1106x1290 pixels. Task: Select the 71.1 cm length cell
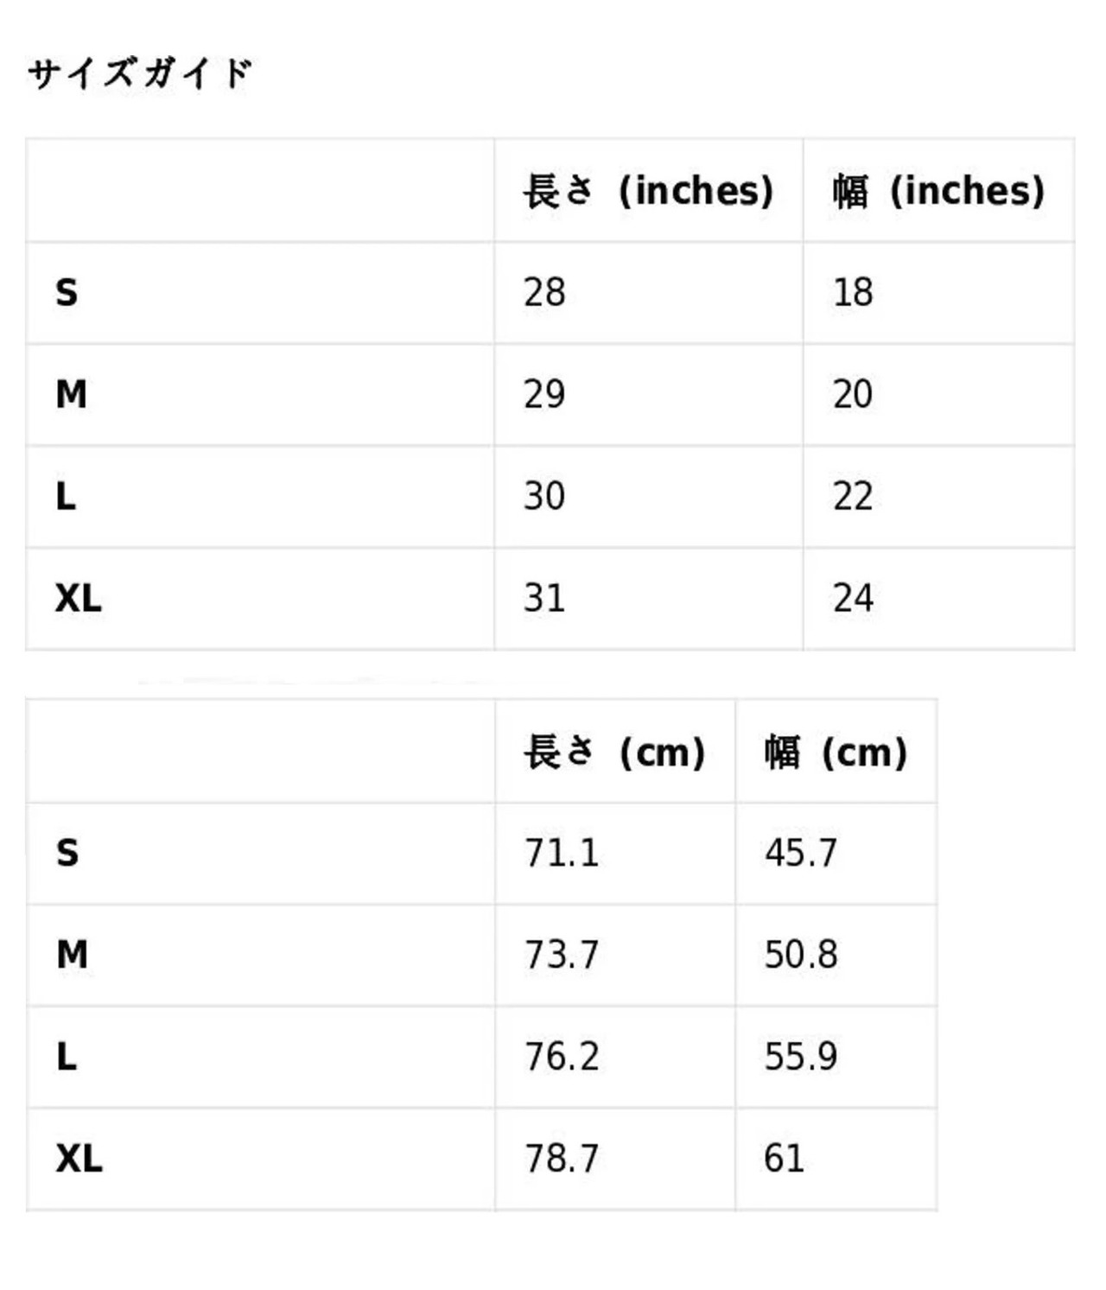pos(562,854)
